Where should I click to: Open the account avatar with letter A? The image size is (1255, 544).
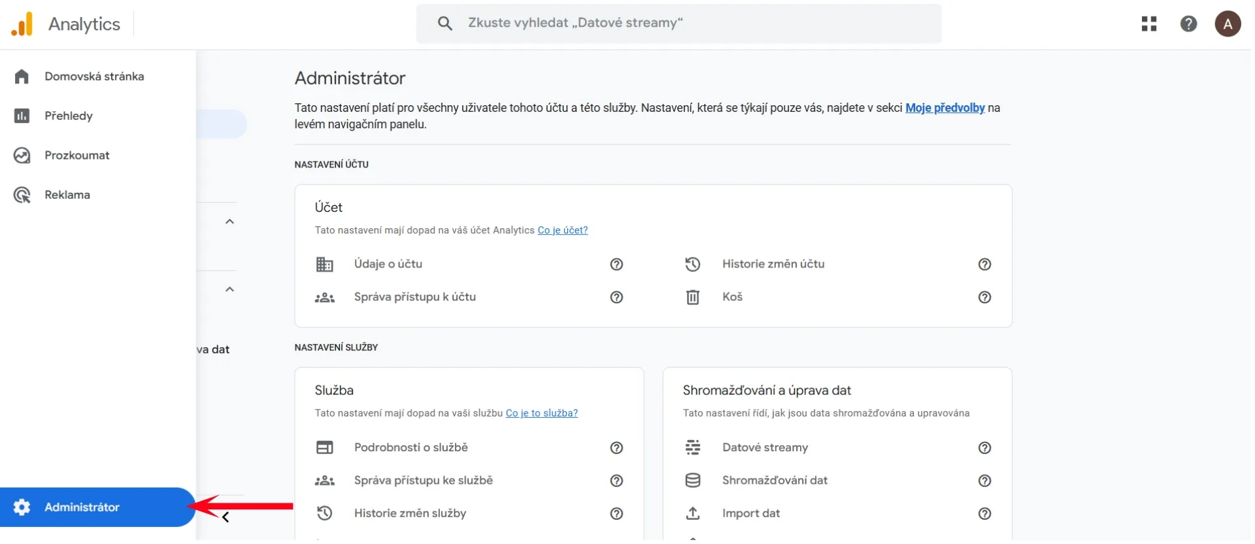[x=1228, y=24]
